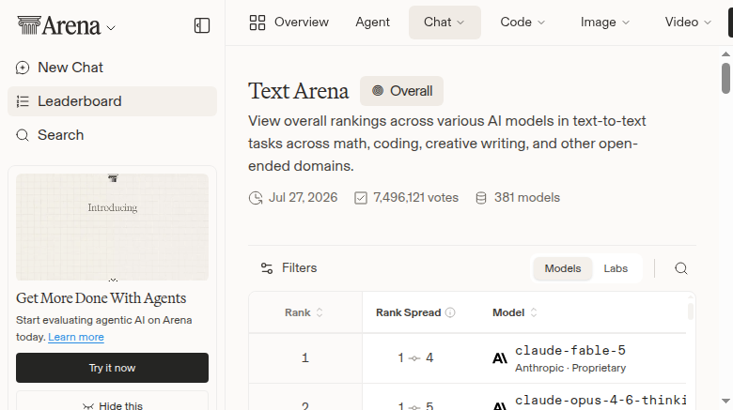
Task: Click the Overall category badge
Action: point(401,91)
